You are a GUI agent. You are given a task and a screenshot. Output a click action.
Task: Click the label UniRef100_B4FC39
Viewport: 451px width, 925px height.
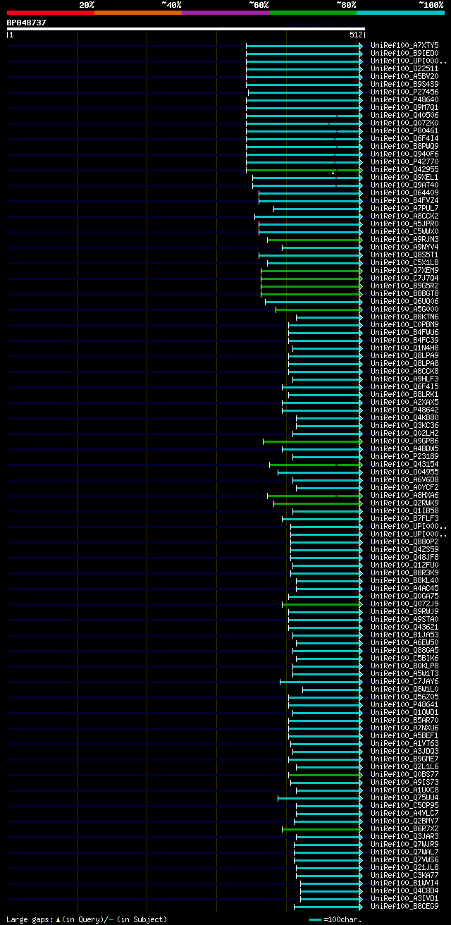click(x=404, y=340)
